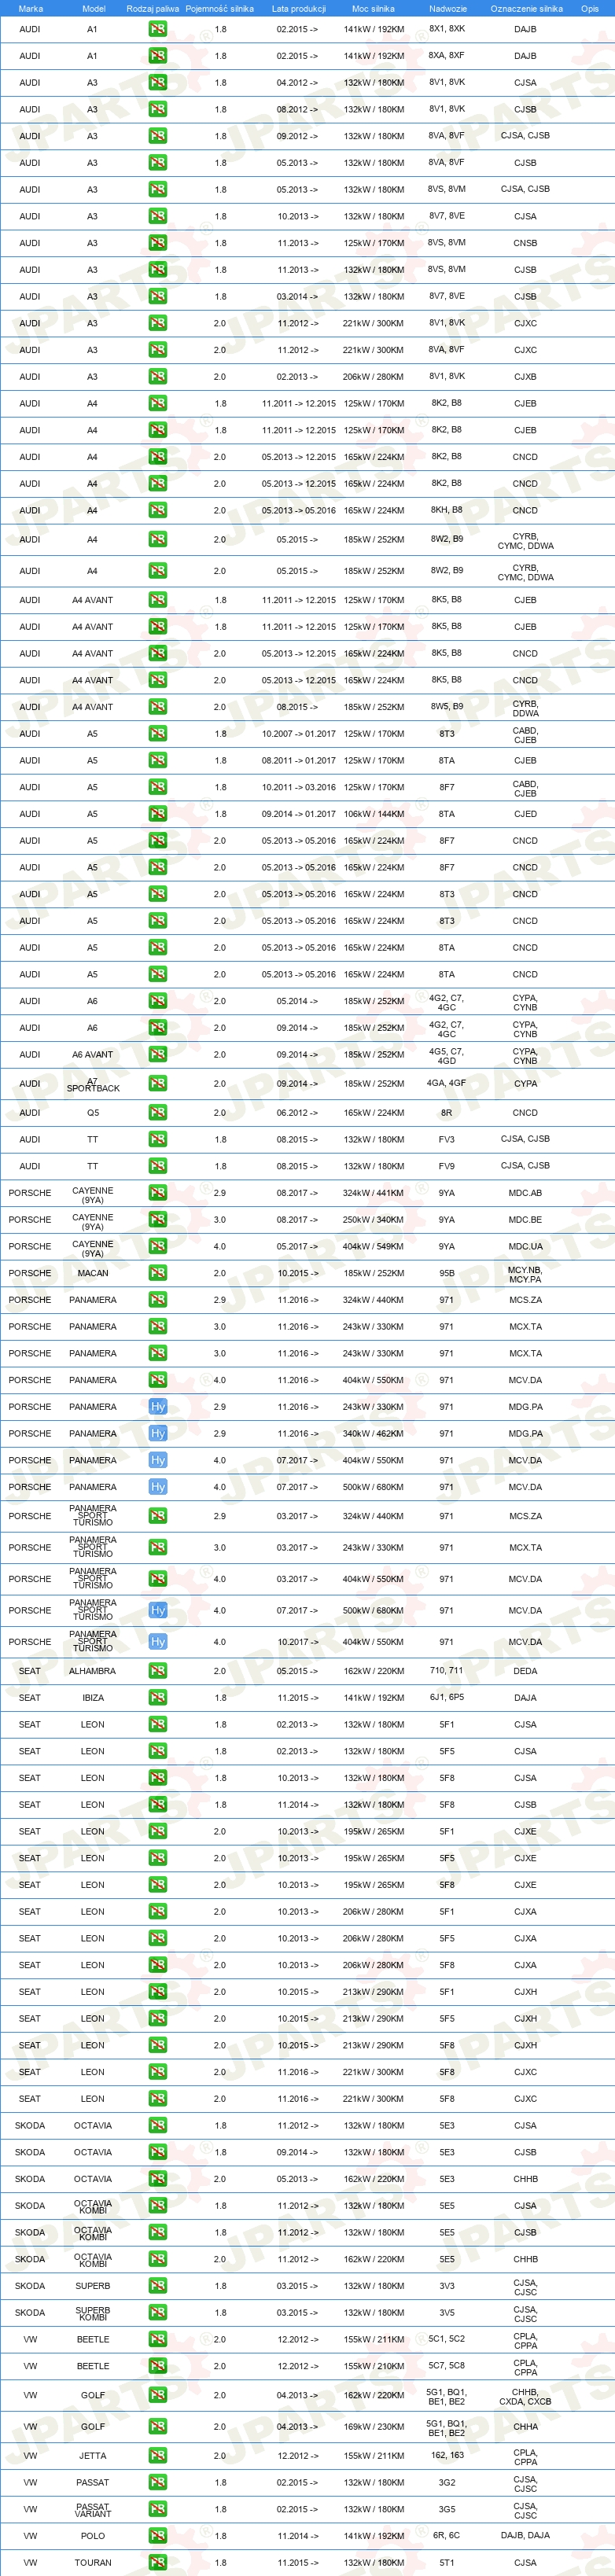Click body code 710, 711
615x2576 pixels.
click(x=446, y=1670)
